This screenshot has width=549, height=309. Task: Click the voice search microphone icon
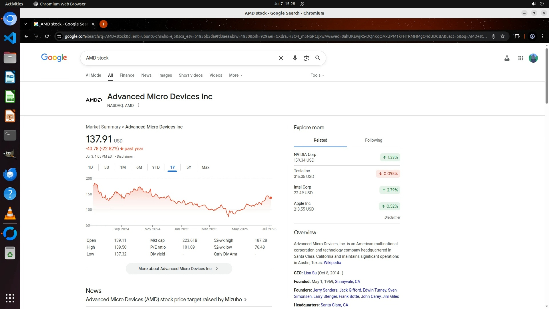[x=295, y=58]
